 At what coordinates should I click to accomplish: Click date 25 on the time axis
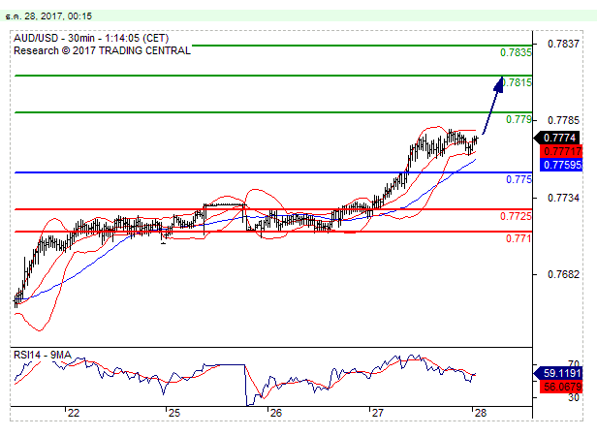click(174, 413)
